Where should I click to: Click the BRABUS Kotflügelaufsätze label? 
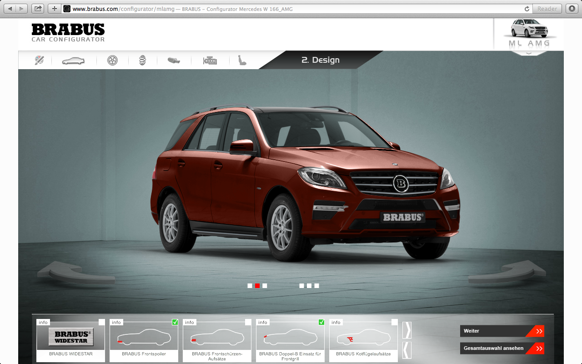(x=363, y=354)
